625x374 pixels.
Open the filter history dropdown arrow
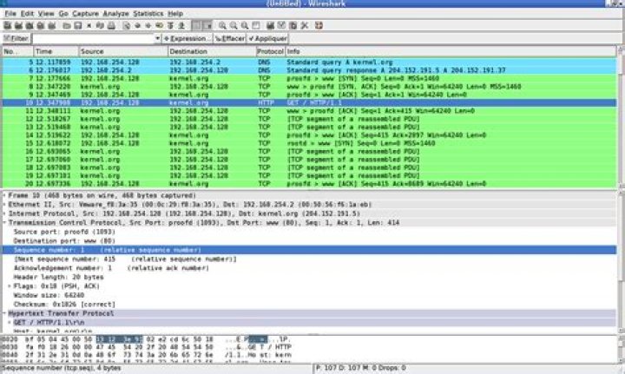pyautogui.click(x=157, y=39)
